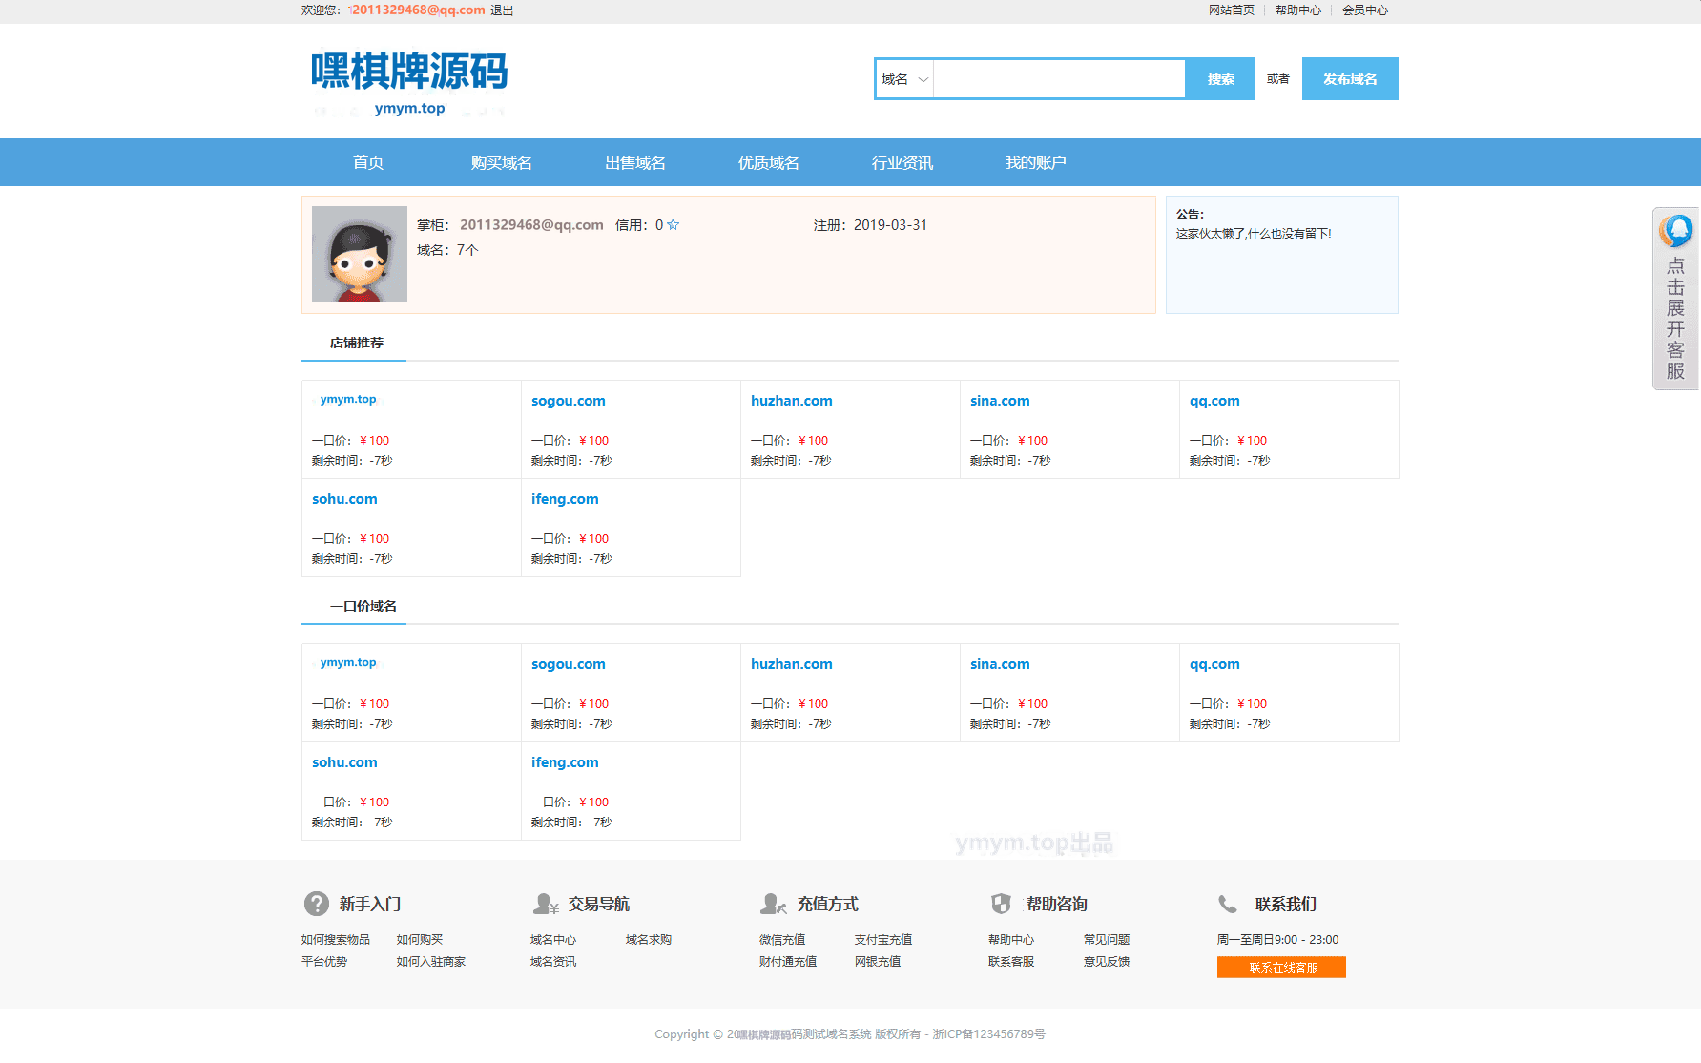This screenshot has height=1063, width=1701.
Task: Open sohu.com in 店铺推荐 section
Action: point(344,499)
